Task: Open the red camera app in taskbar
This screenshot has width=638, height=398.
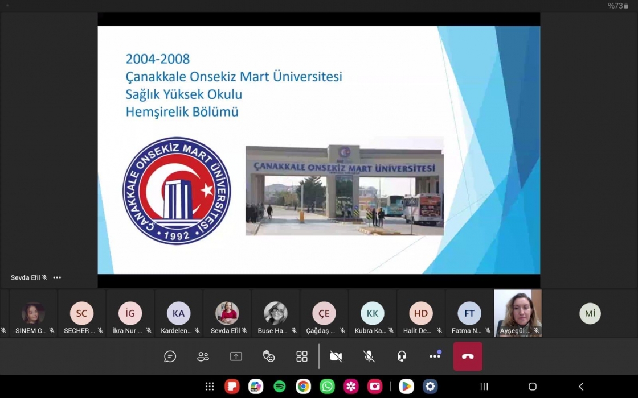Action: click(375, 386)
